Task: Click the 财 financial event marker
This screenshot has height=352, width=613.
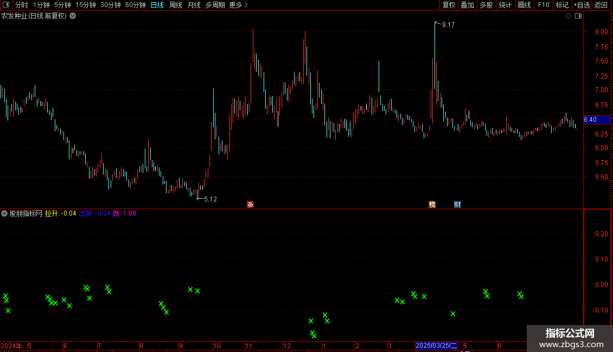Action: [x=457, y=205]
